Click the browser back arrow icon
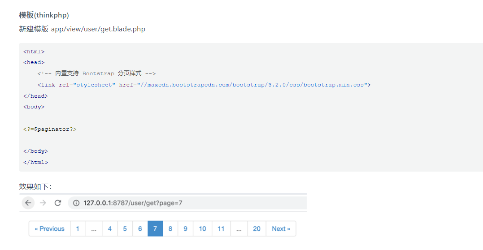The width and height of the screenshot is (483, 250). pyautogui.click(x=28, y=203)
